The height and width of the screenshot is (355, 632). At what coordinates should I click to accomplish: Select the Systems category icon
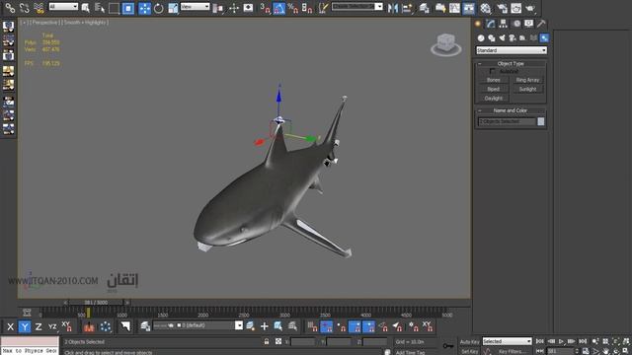(x=544, y=37)
